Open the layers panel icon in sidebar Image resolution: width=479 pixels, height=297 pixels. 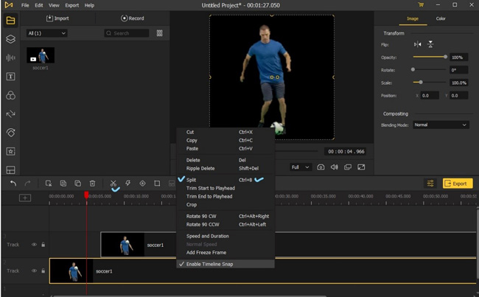pos(10,39)
